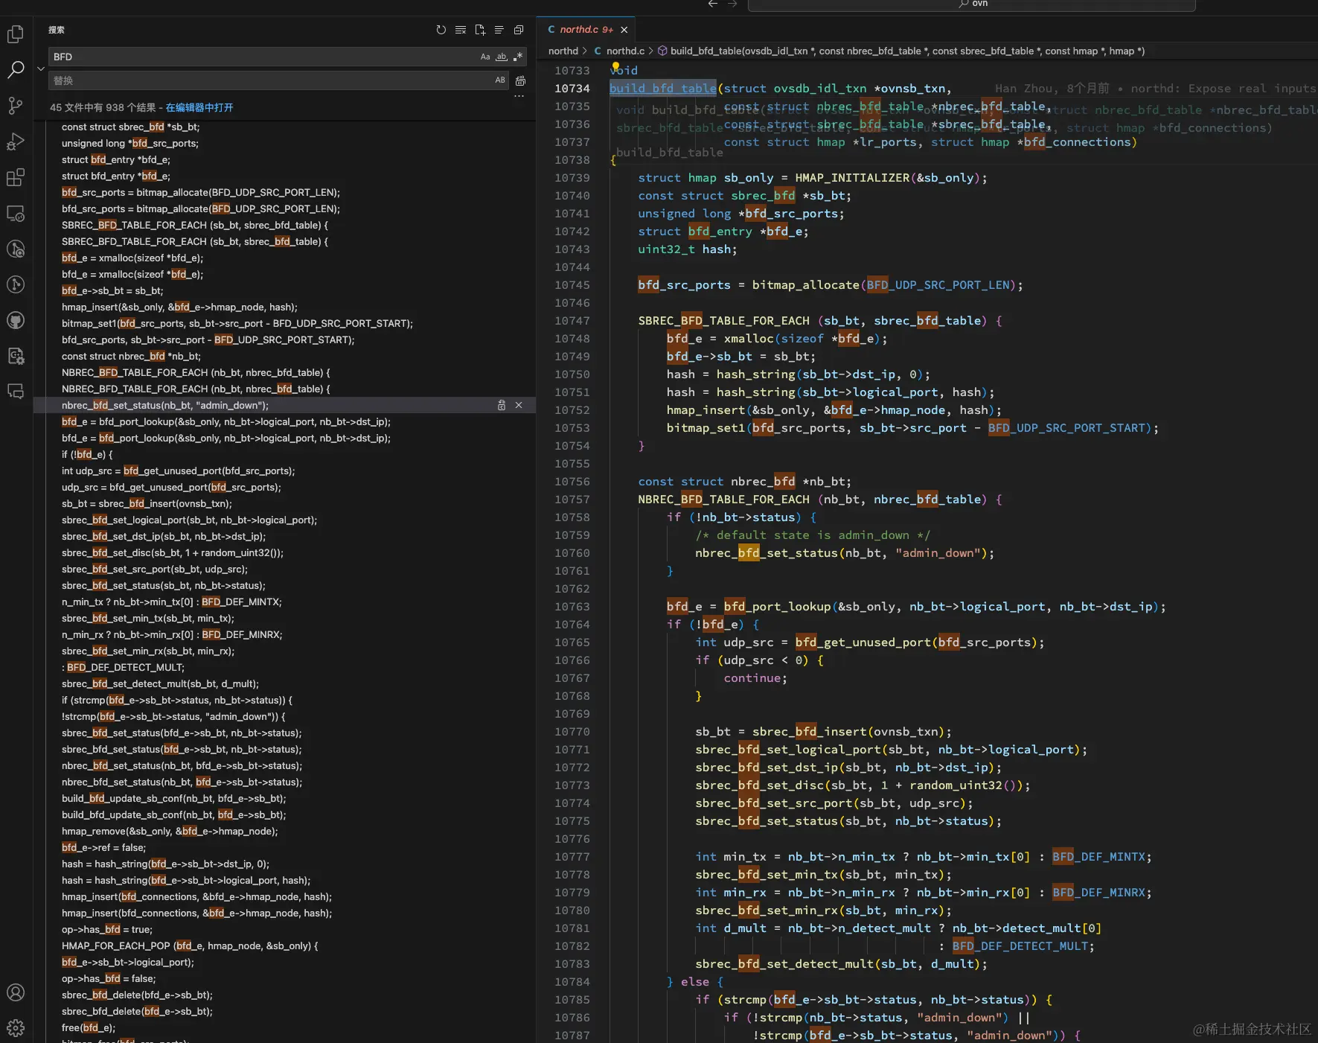Collapse the replace field chevron

coord(40,68)
